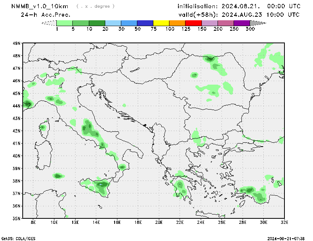Click the light green 1-5 legend swatch
This screenshot has width=313, height=241.
[65, 23]
